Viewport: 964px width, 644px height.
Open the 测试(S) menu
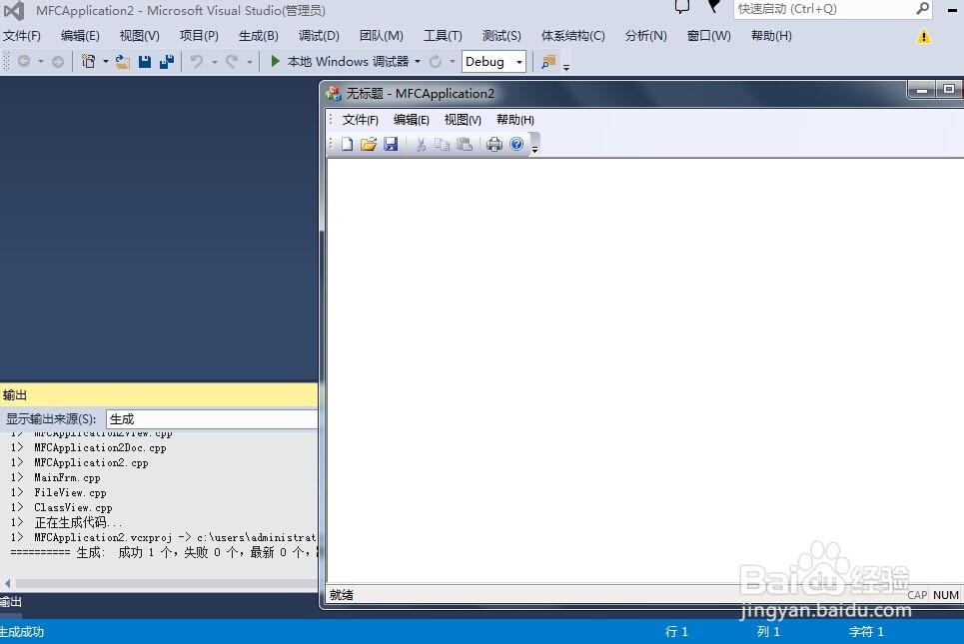[501, 36]
